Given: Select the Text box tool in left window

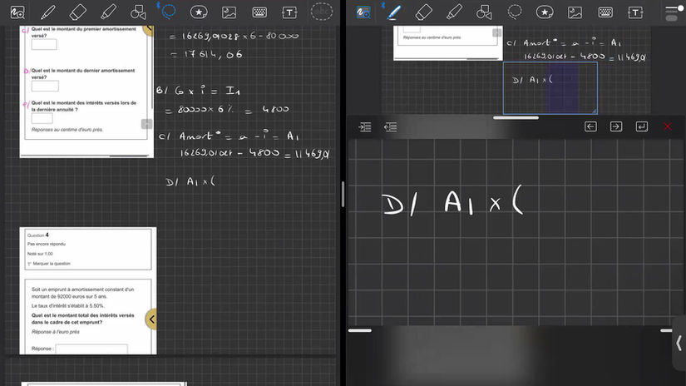Looking at the screenshot, I should (289, 12).
